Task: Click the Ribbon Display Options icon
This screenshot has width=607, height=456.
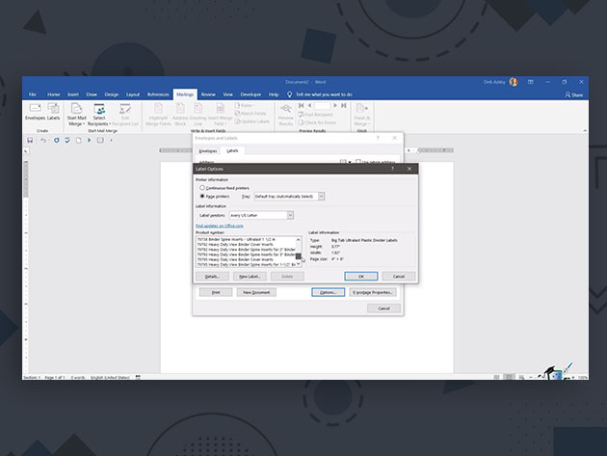Action: [x=530, y=82]
